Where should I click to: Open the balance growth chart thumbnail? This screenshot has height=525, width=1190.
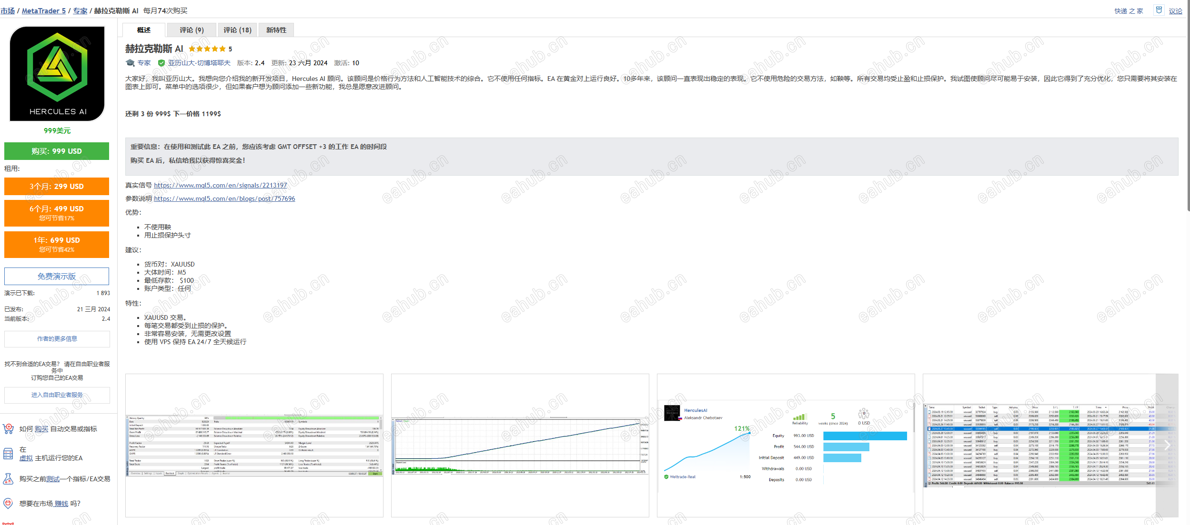point(520,445)
